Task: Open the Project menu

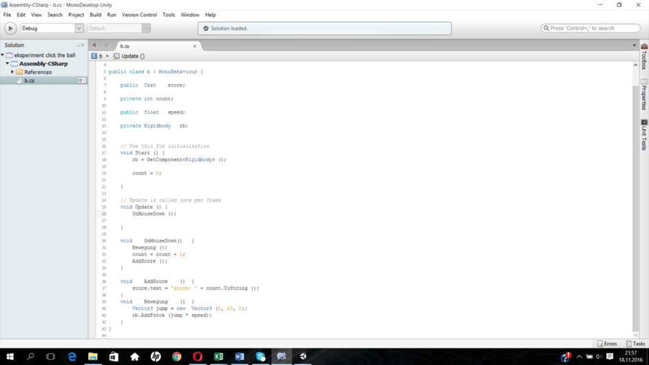Action: tap(76, 14)
